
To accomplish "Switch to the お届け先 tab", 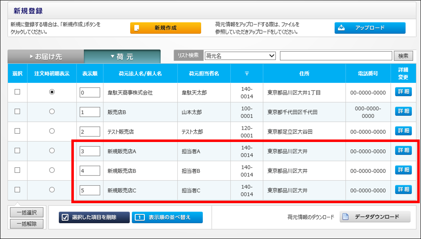I will pos(46,57).
